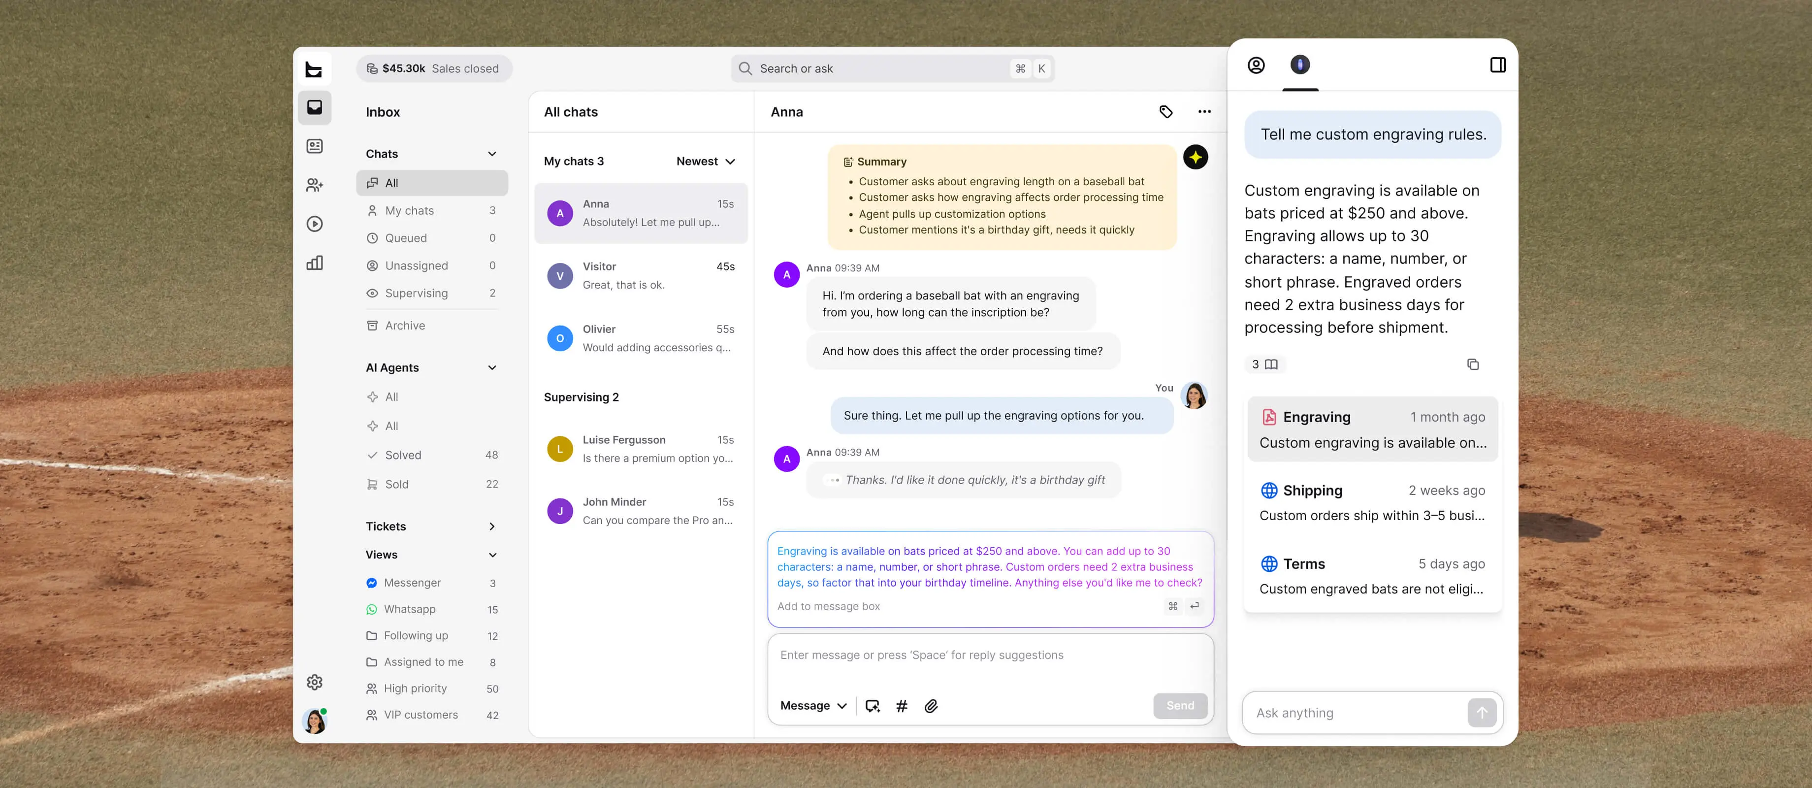Select the Whatsapp view
Screen dimensions: 1812x788
click(x=432, y=609)
